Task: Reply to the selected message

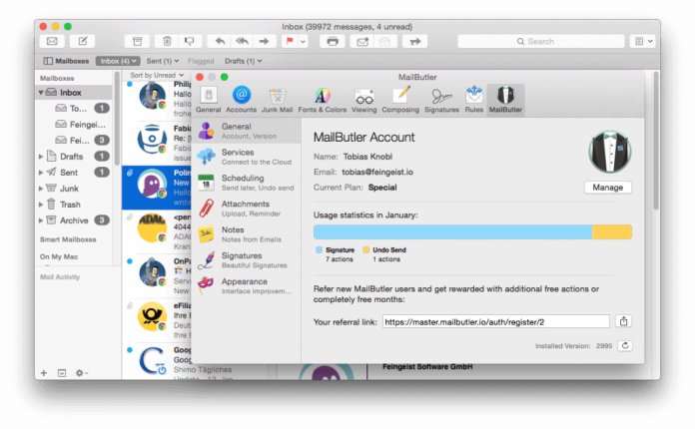Action: 220,41
